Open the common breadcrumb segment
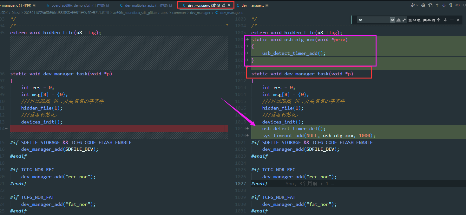466x215 pixels. [x=179, y=13]
